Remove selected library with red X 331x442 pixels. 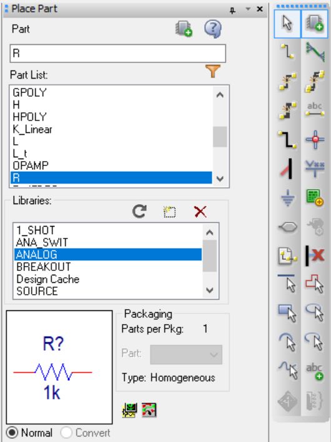(x=200, y=212)
